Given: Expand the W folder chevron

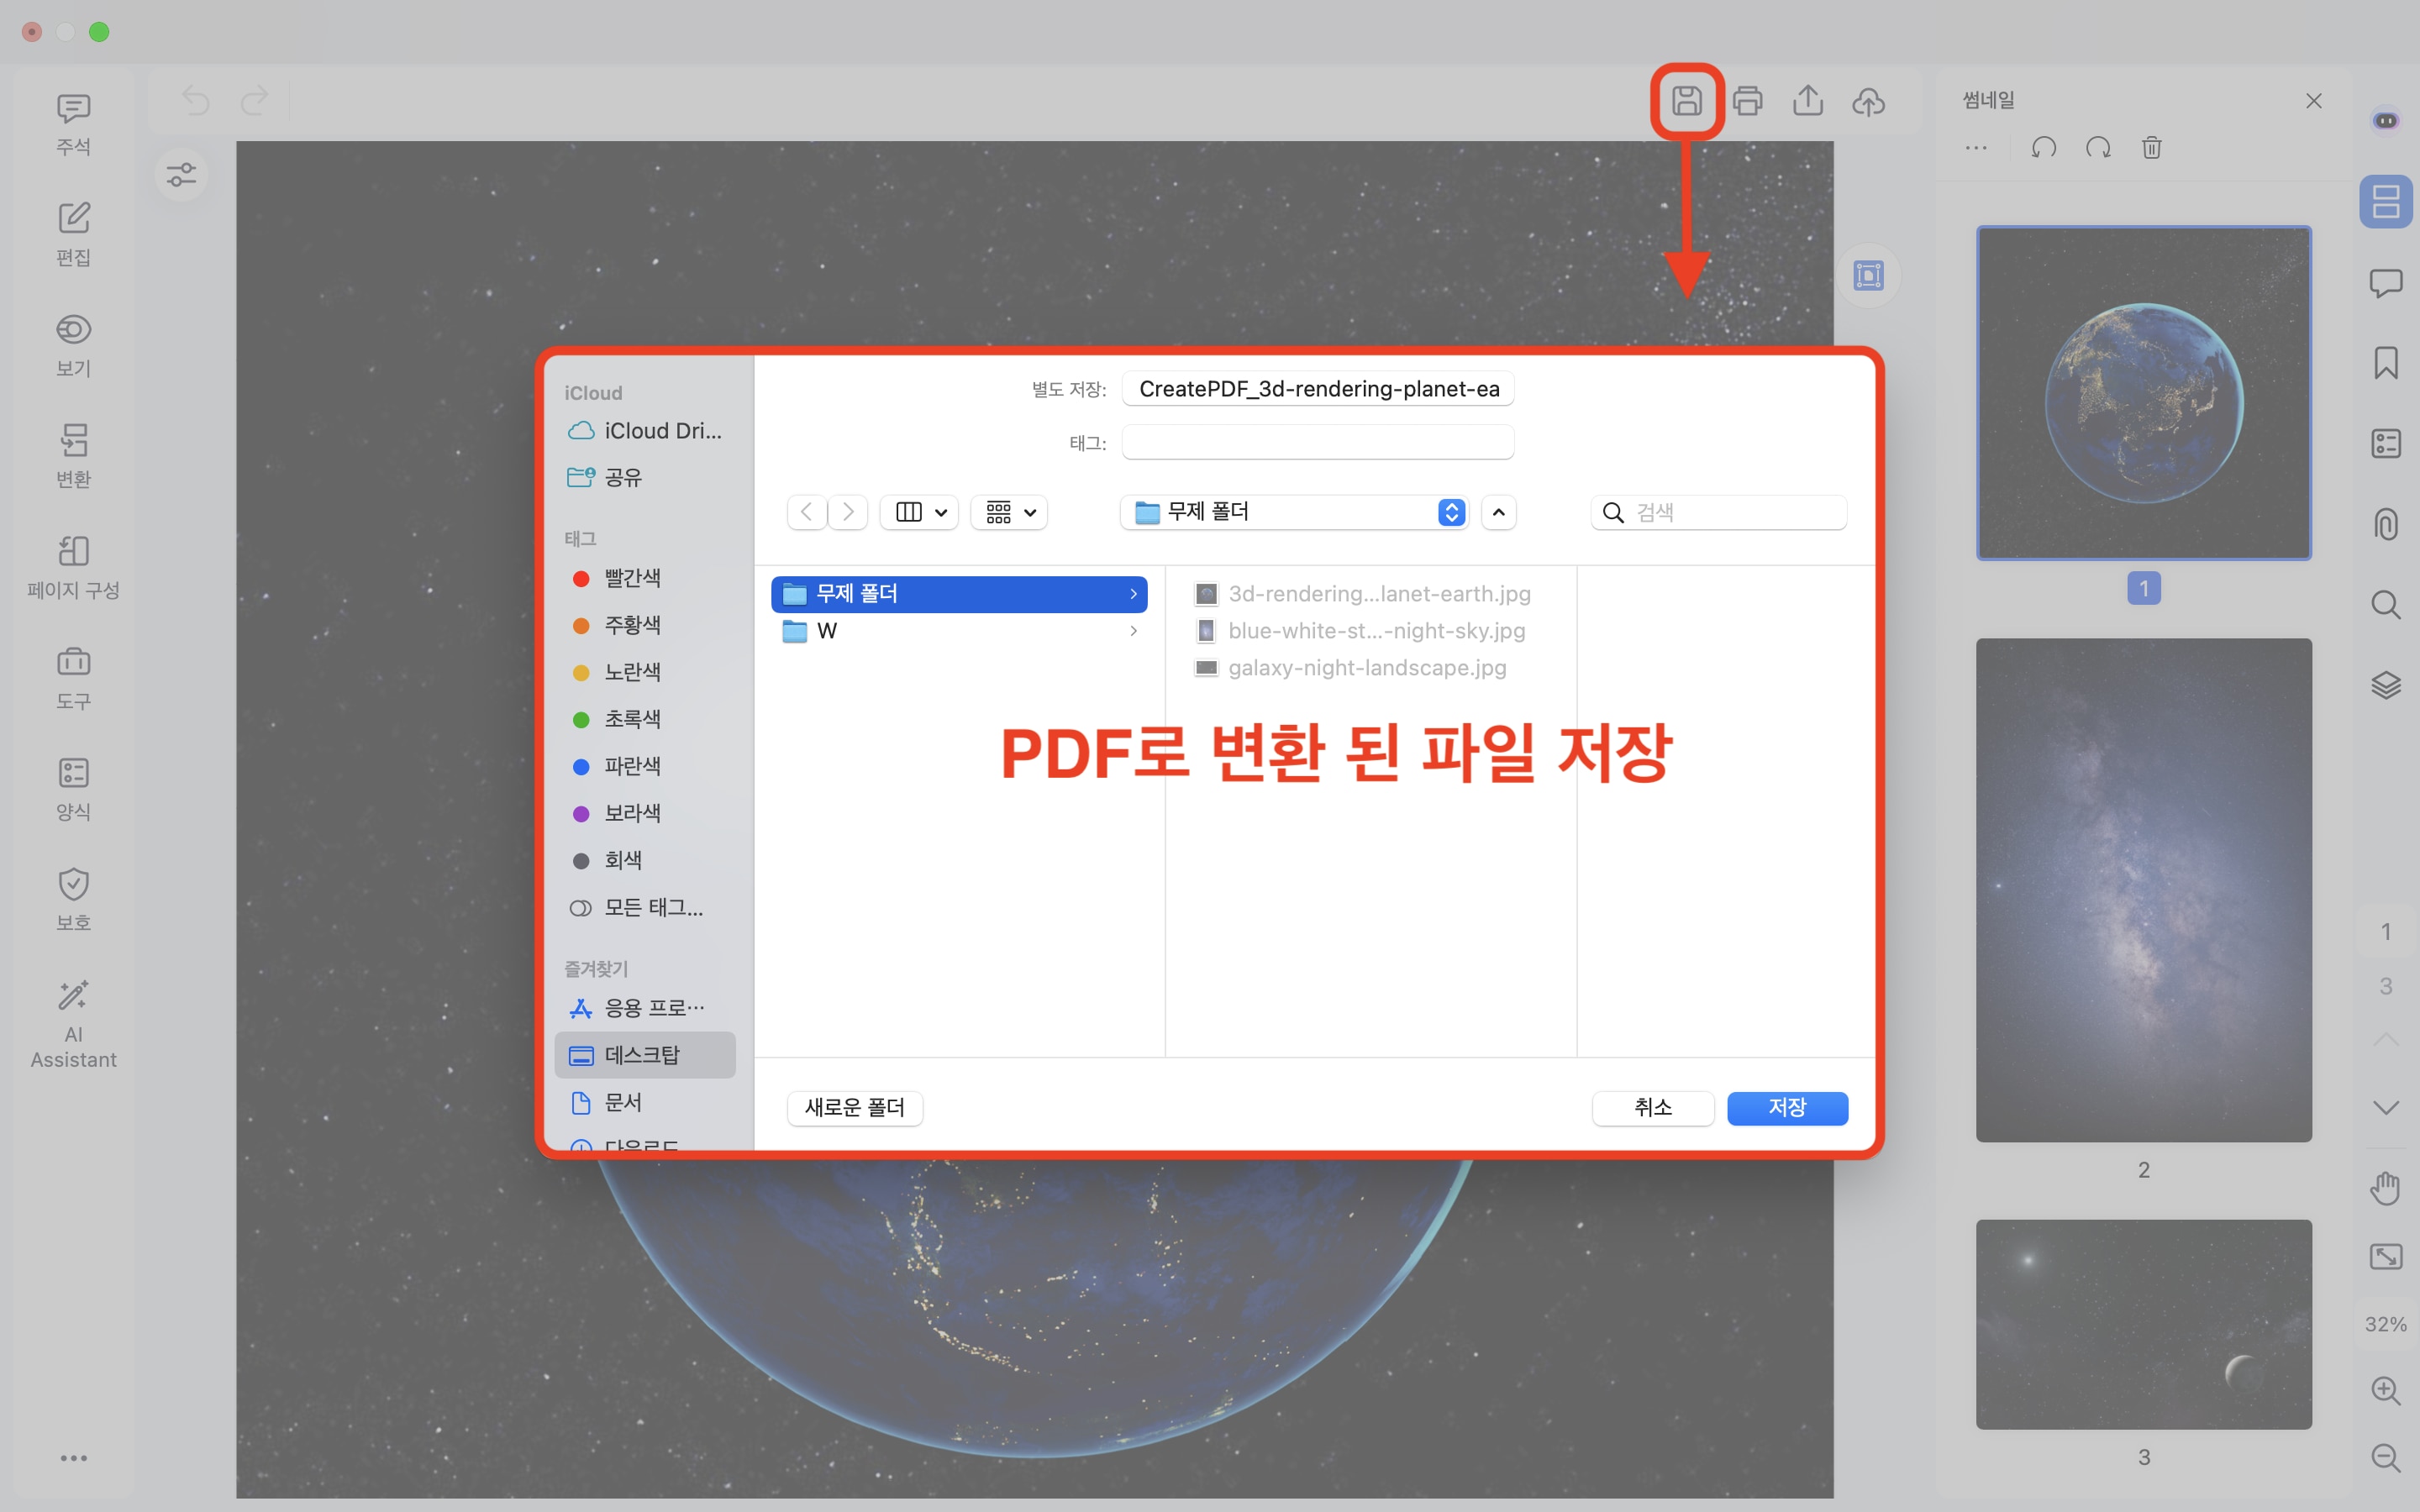Looking at the screenshot, I should (x=1133, y=631).
